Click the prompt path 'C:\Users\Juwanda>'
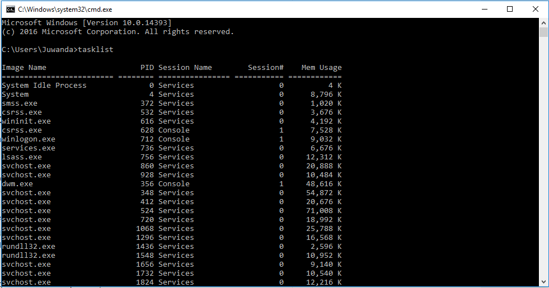The height and width of the screenshot is (288, 549). 40,50
